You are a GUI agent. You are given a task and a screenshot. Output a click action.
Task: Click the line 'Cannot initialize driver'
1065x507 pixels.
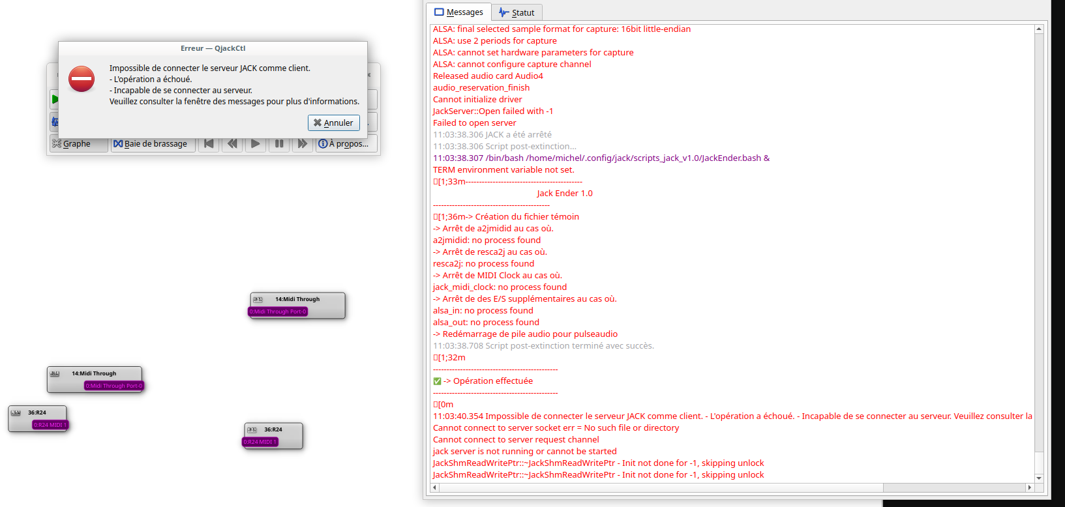point(477,100)
